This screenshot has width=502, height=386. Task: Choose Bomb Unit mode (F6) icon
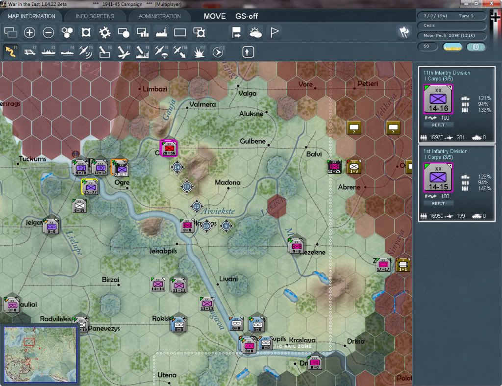[105, 51]
